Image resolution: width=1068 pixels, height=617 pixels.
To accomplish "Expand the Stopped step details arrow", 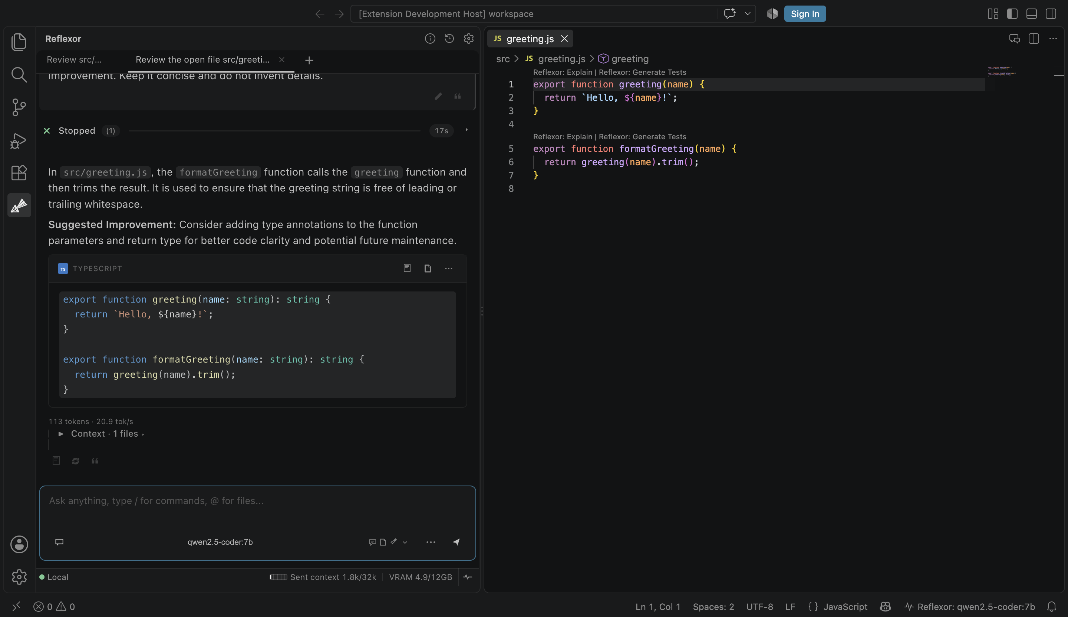I will 467,130.
